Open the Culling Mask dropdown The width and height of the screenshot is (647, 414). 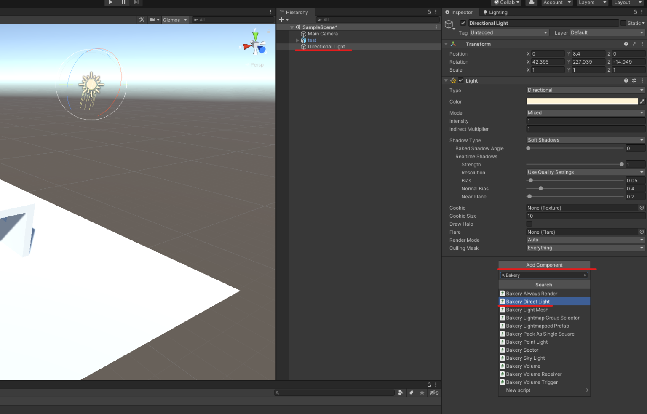[585, 248]
